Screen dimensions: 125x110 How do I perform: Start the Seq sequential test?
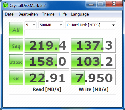16,45
